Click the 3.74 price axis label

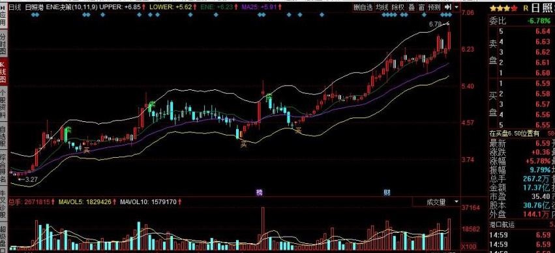468,160
